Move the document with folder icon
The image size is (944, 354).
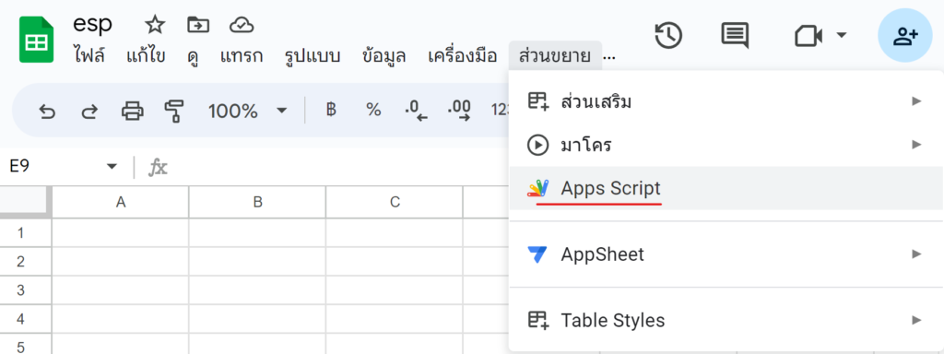198,25
